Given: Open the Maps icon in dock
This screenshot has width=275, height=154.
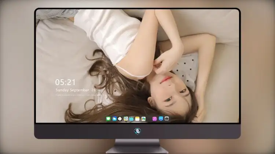Looking at the screenshot, I should [x=126, y=119].
